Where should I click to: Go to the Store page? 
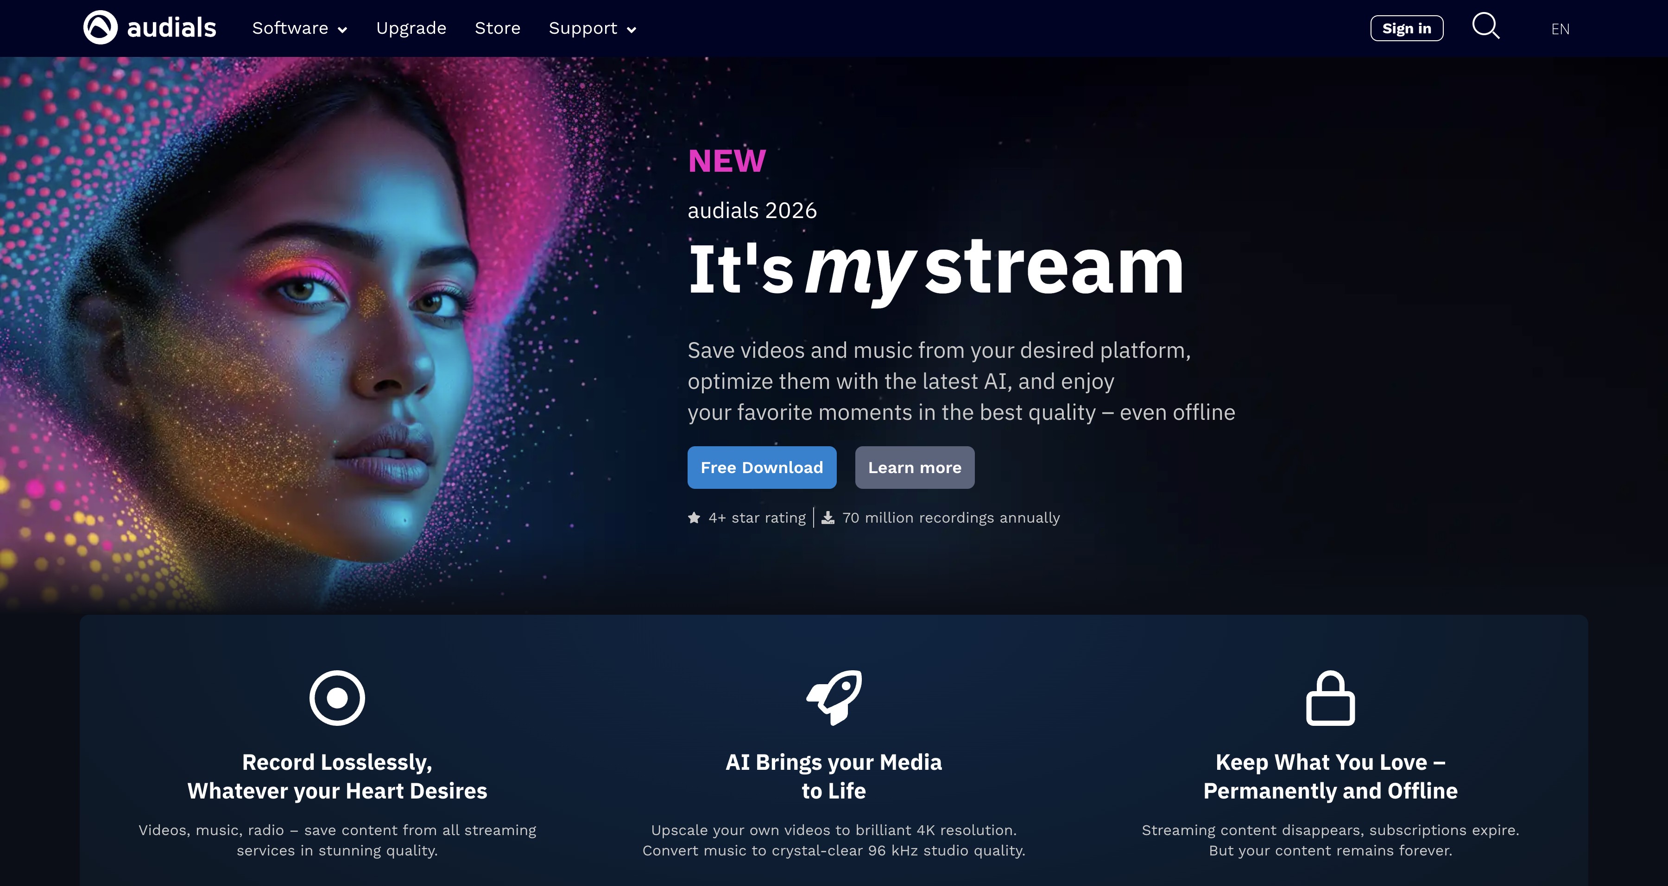(x=497, y=28)
